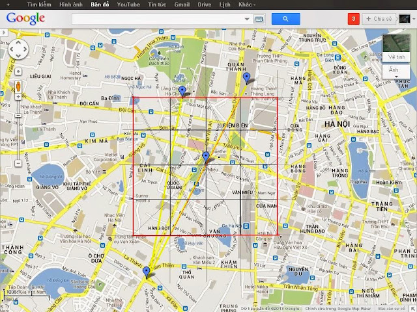Pan the map left with the left arrow
417x312 pixels.
(12, 49)
